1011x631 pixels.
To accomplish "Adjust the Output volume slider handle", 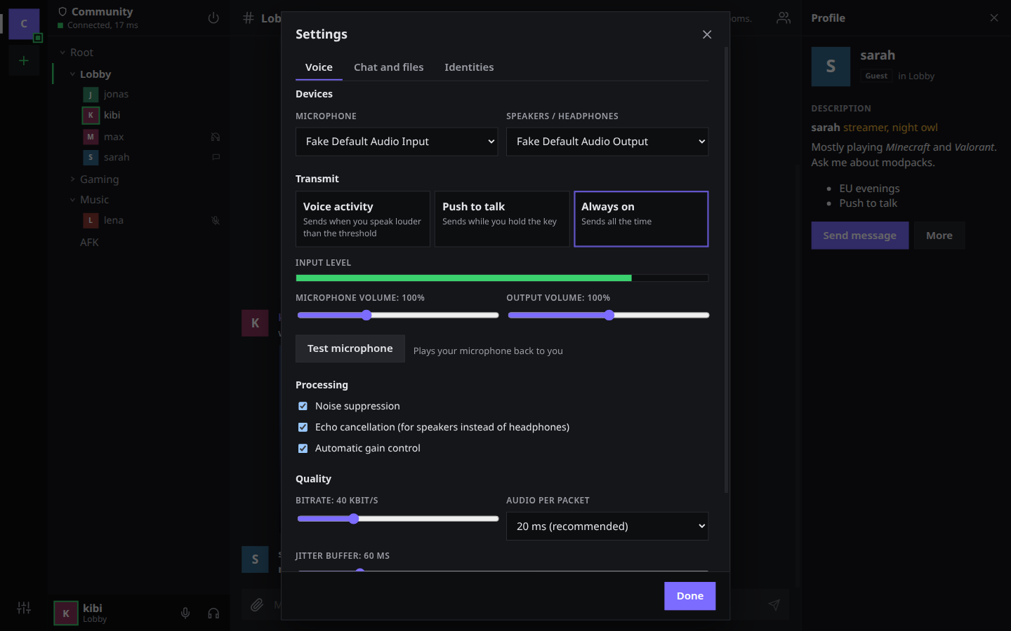I will click(x=609, y=315).
